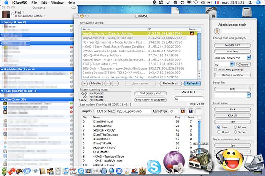
Task: Open QuickTime Player in the dock
Action: tap(81, 171)
